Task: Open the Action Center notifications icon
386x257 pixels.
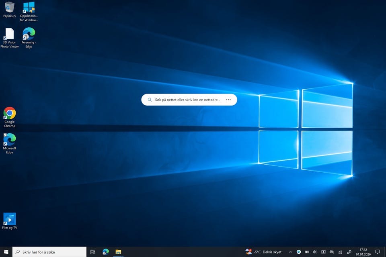Action: [378, 252]
